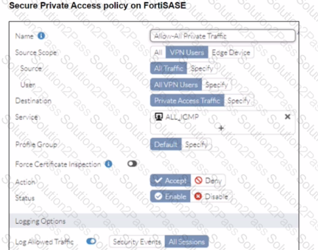Screen dimensions: 318x250
Task: Click the policy Name input field
Action: pyautogui.click(x=223, y=36)
